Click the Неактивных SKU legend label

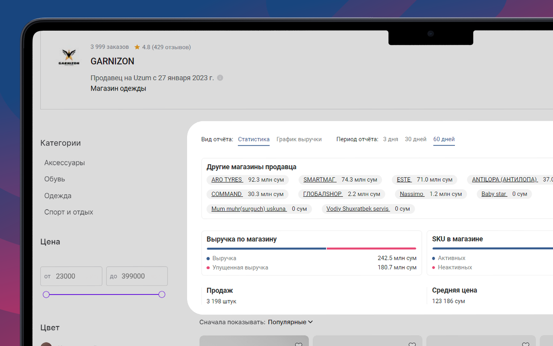455,267
